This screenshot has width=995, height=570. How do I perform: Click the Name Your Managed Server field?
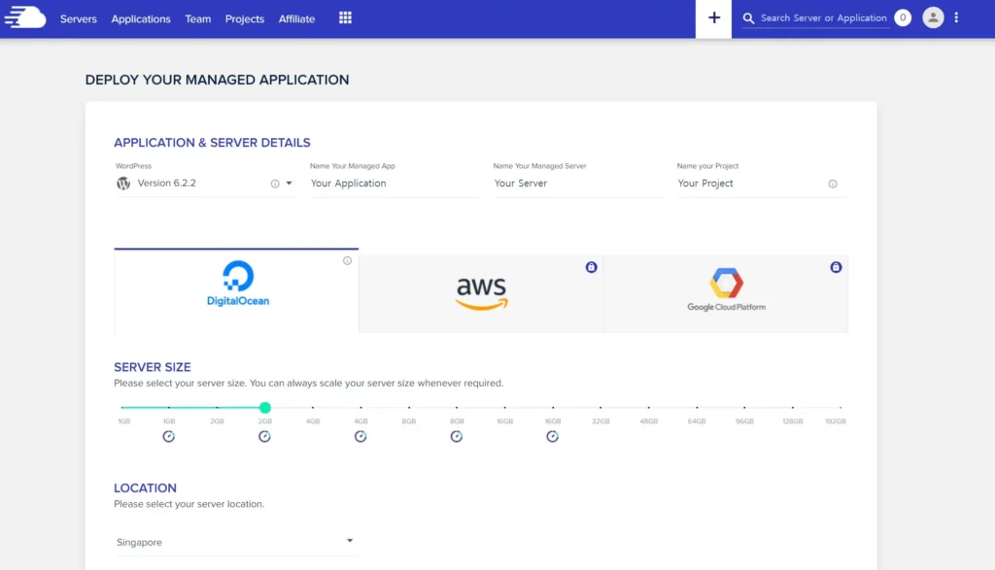pyautogui.click(x=577, y=184)
